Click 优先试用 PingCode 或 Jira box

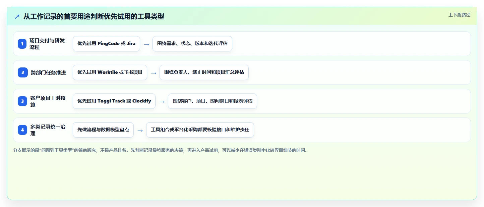[x=106, y=44]
